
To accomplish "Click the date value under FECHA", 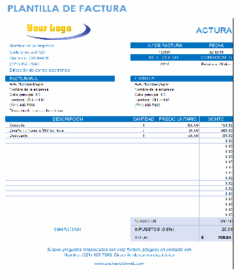I will tap(216, 52).
